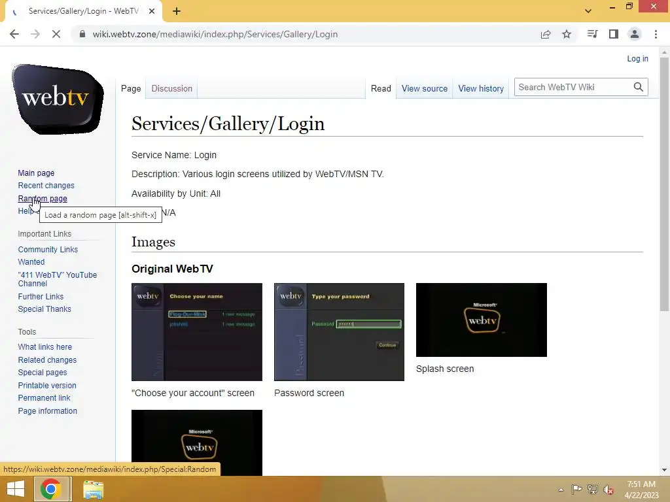This screenshot has height=502, width=670.
Task: Click the scrollbar up arrow
Action: [664, 52]
